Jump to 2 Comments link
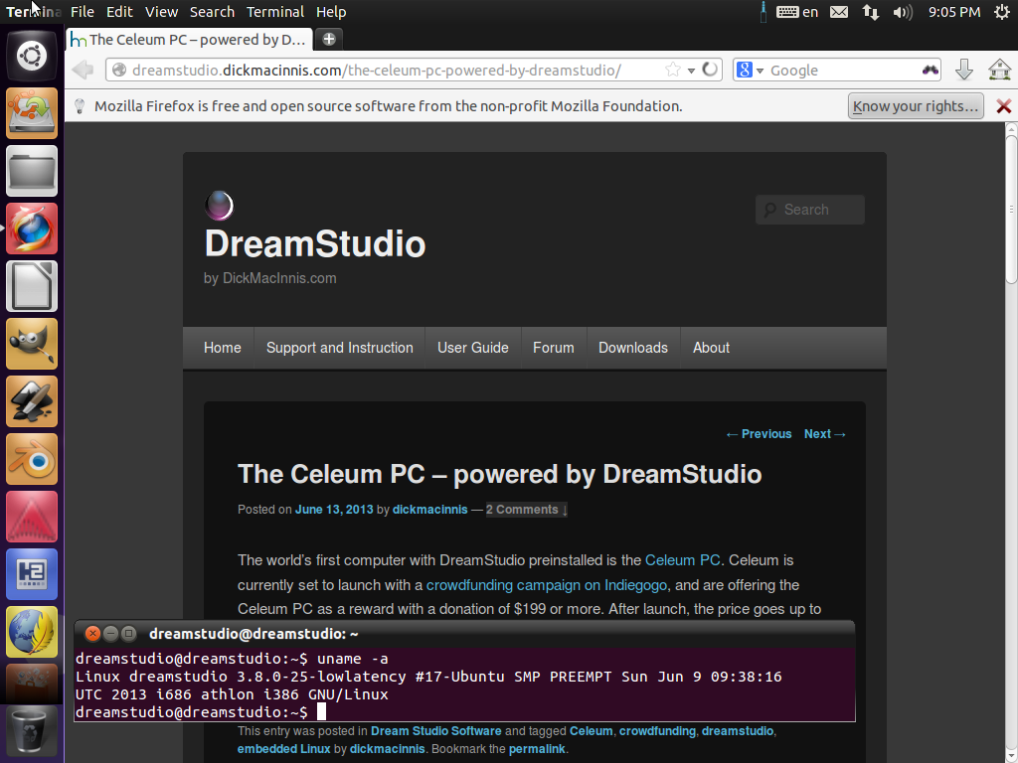This screenshot has width=1018, height=763. [x=527, y=510]
